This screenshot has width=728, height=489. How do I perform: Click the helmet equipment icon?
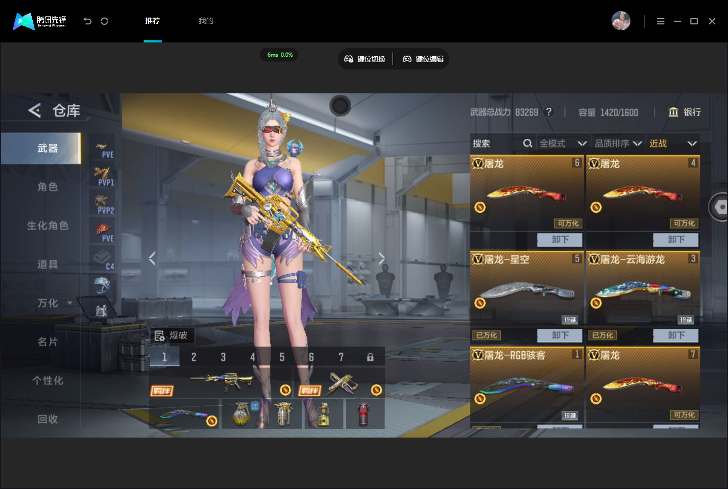[102, 285]
